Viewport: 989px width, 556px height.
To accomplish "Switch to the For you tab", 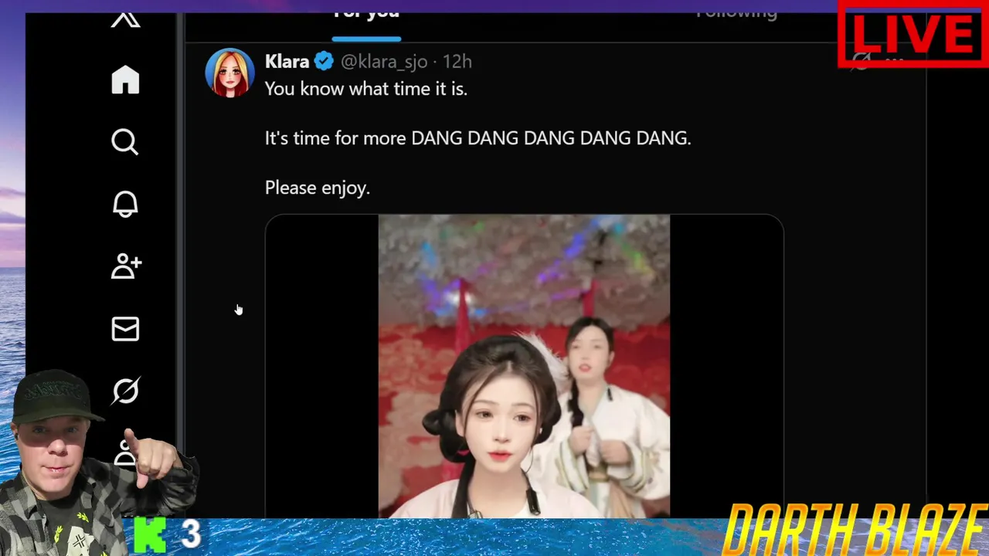I will [366, 13].
